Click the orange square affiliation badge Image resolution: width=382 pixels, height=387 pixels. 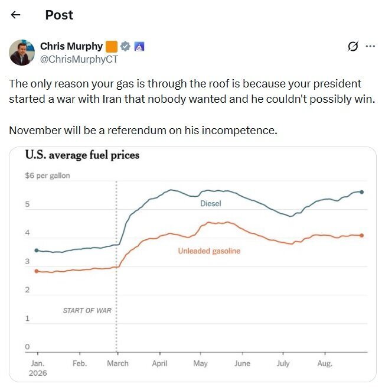112,47
